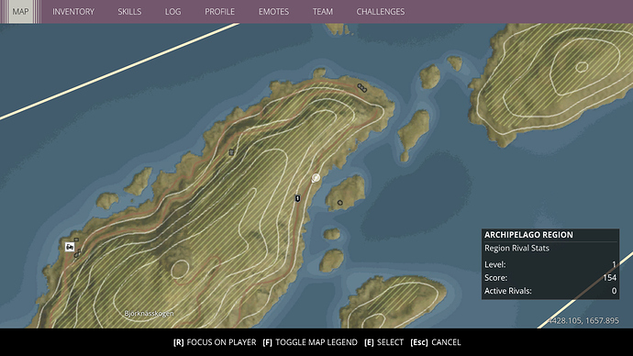Switch to the Skills tab

point(129,12)
